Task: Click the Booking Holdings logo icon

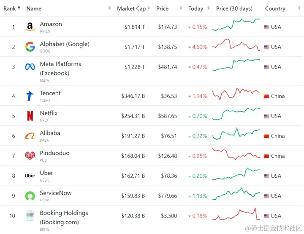Action: point(30,216)
